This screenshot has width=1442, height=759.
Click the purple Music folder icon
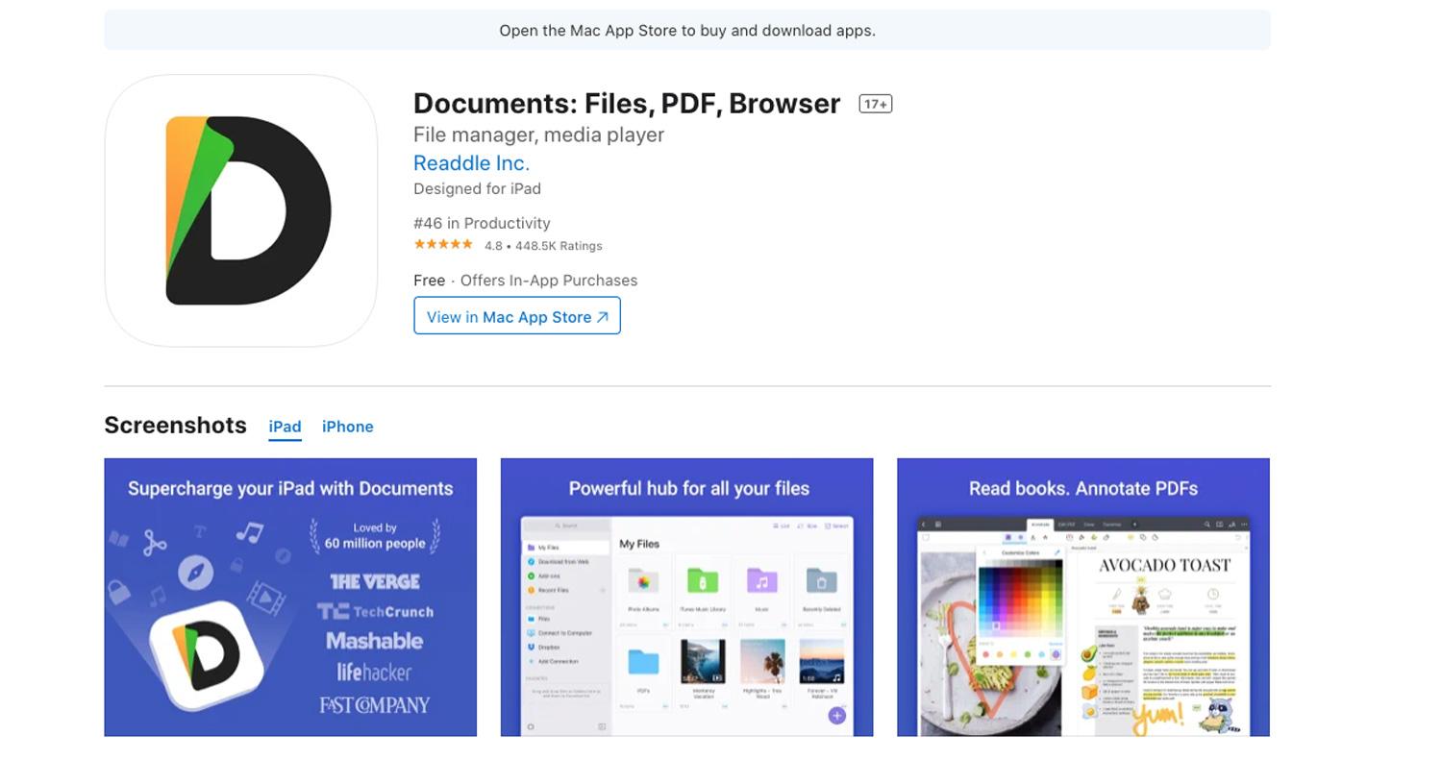761,580
